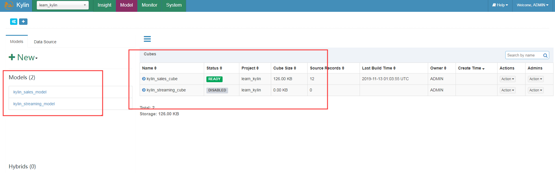The image size is (555, 173).
Task: Click the Kylin logo icon
Action: click(x=9, y=5)
